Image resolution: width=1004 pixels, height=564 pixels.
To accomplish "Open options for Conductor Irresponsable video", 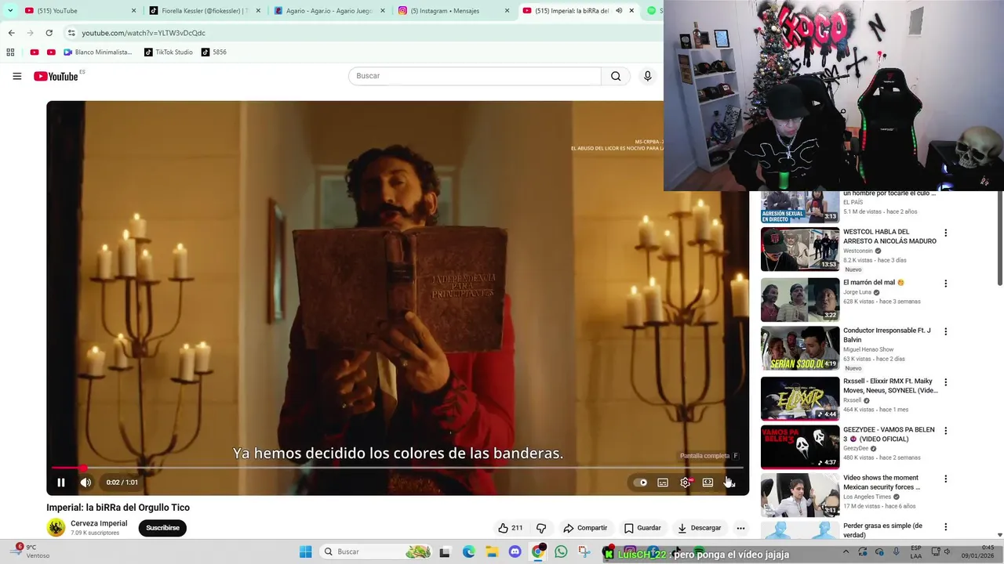I will tap(946, 331).
